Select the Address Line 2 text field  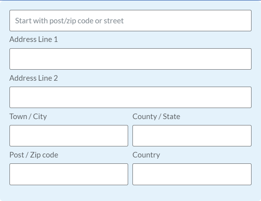pos(130,97)
